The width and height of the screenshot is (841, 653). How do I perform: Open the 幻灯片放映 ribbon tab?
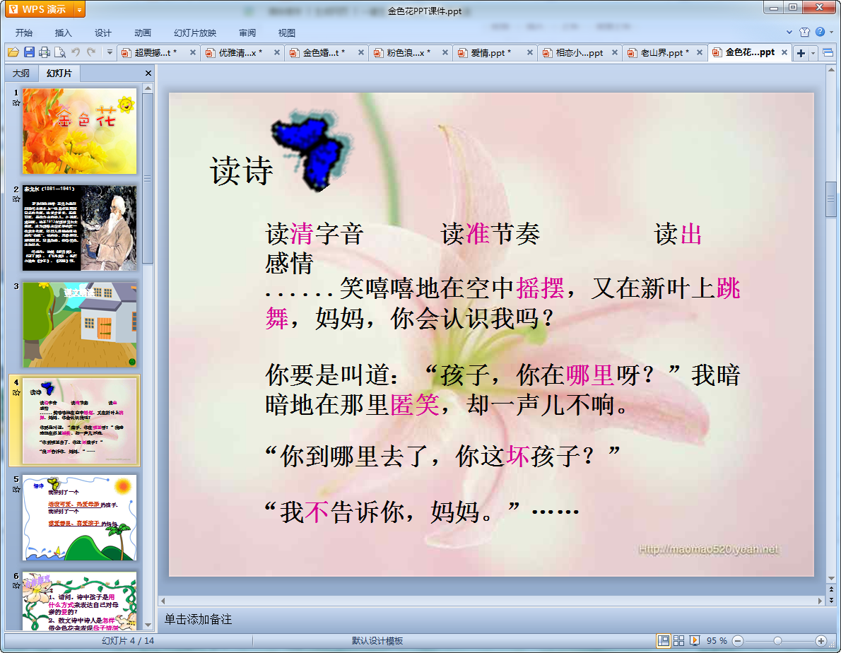[195, 33]
